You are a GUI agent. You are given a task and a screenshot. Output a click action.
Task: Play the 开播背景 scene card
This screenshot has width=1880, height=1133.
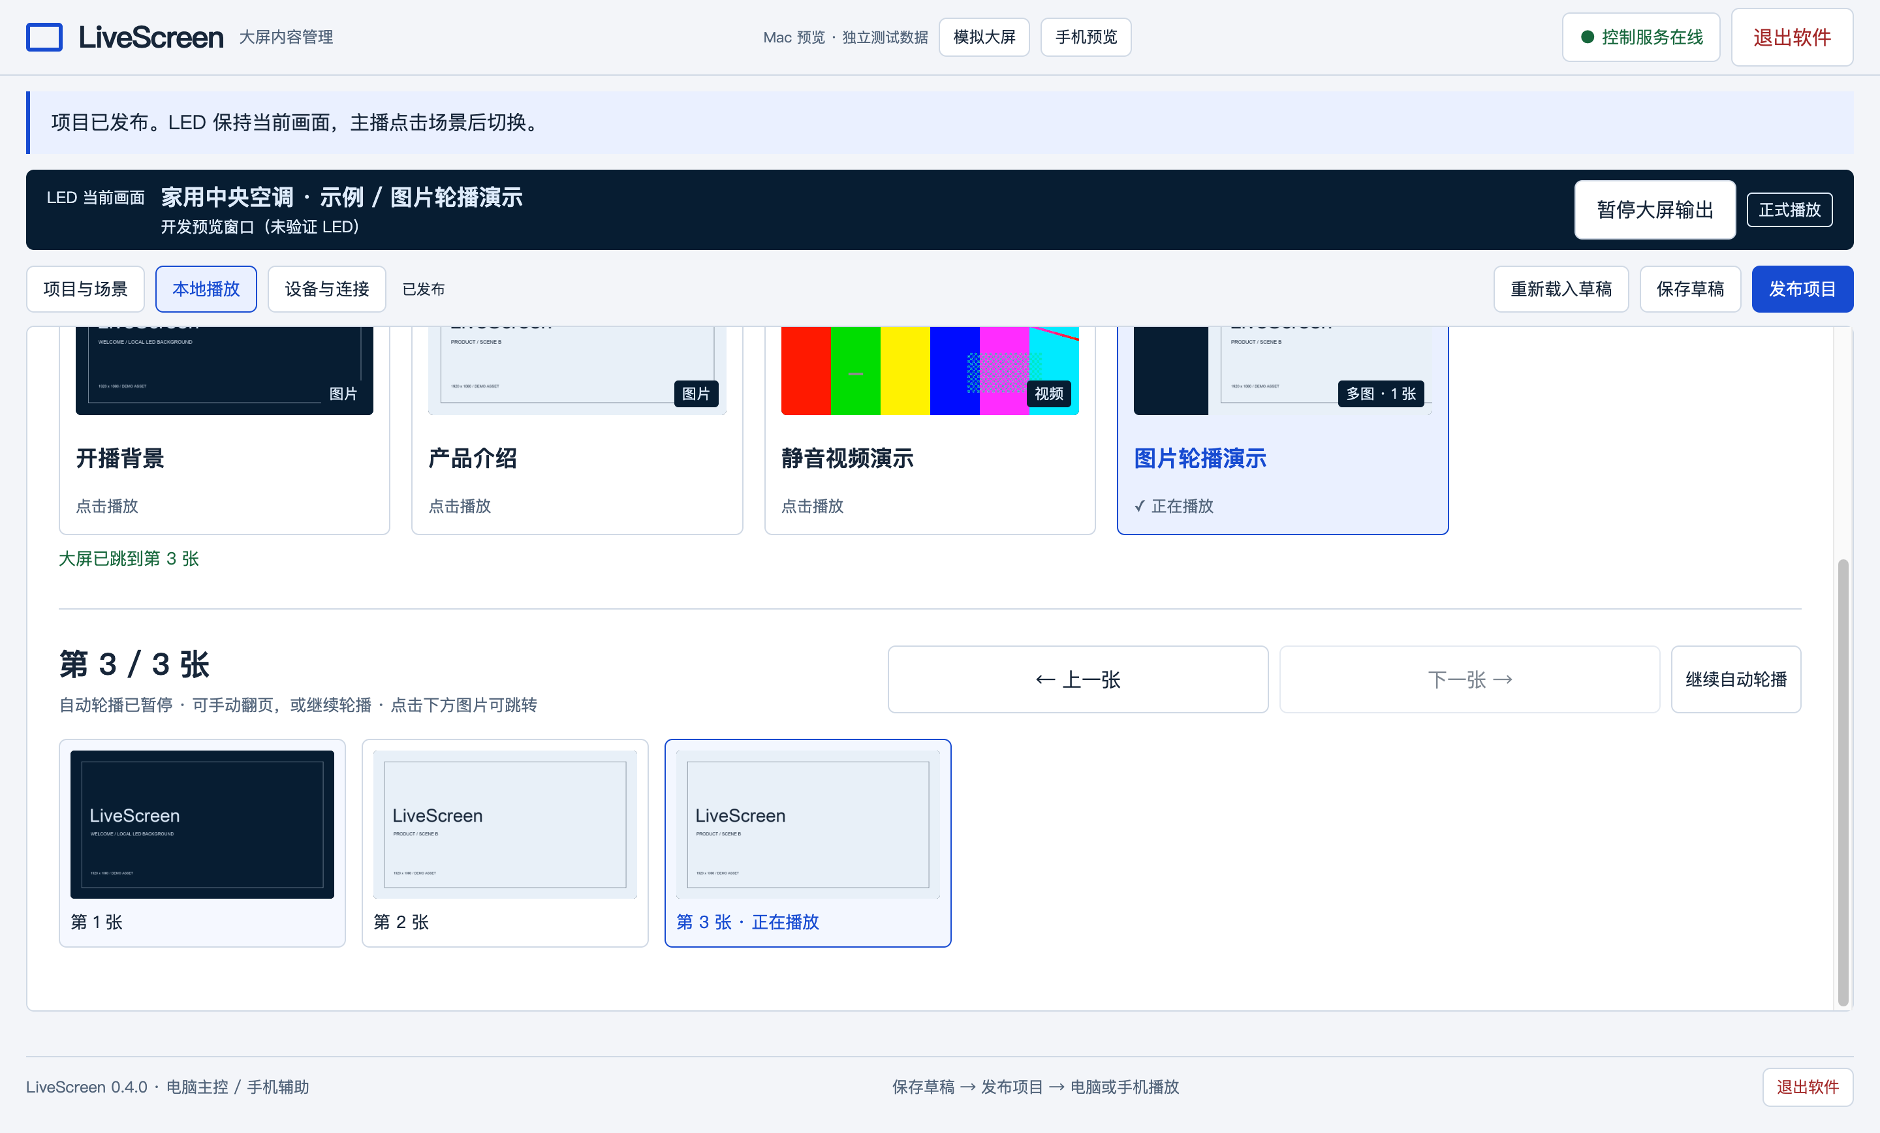pyautogui.click(x=225, y=430)
